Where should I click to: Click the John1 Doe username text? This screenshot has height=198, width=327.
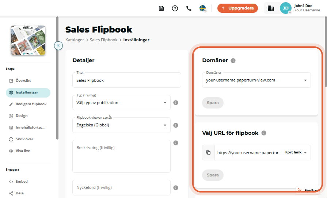click(303, 6)
